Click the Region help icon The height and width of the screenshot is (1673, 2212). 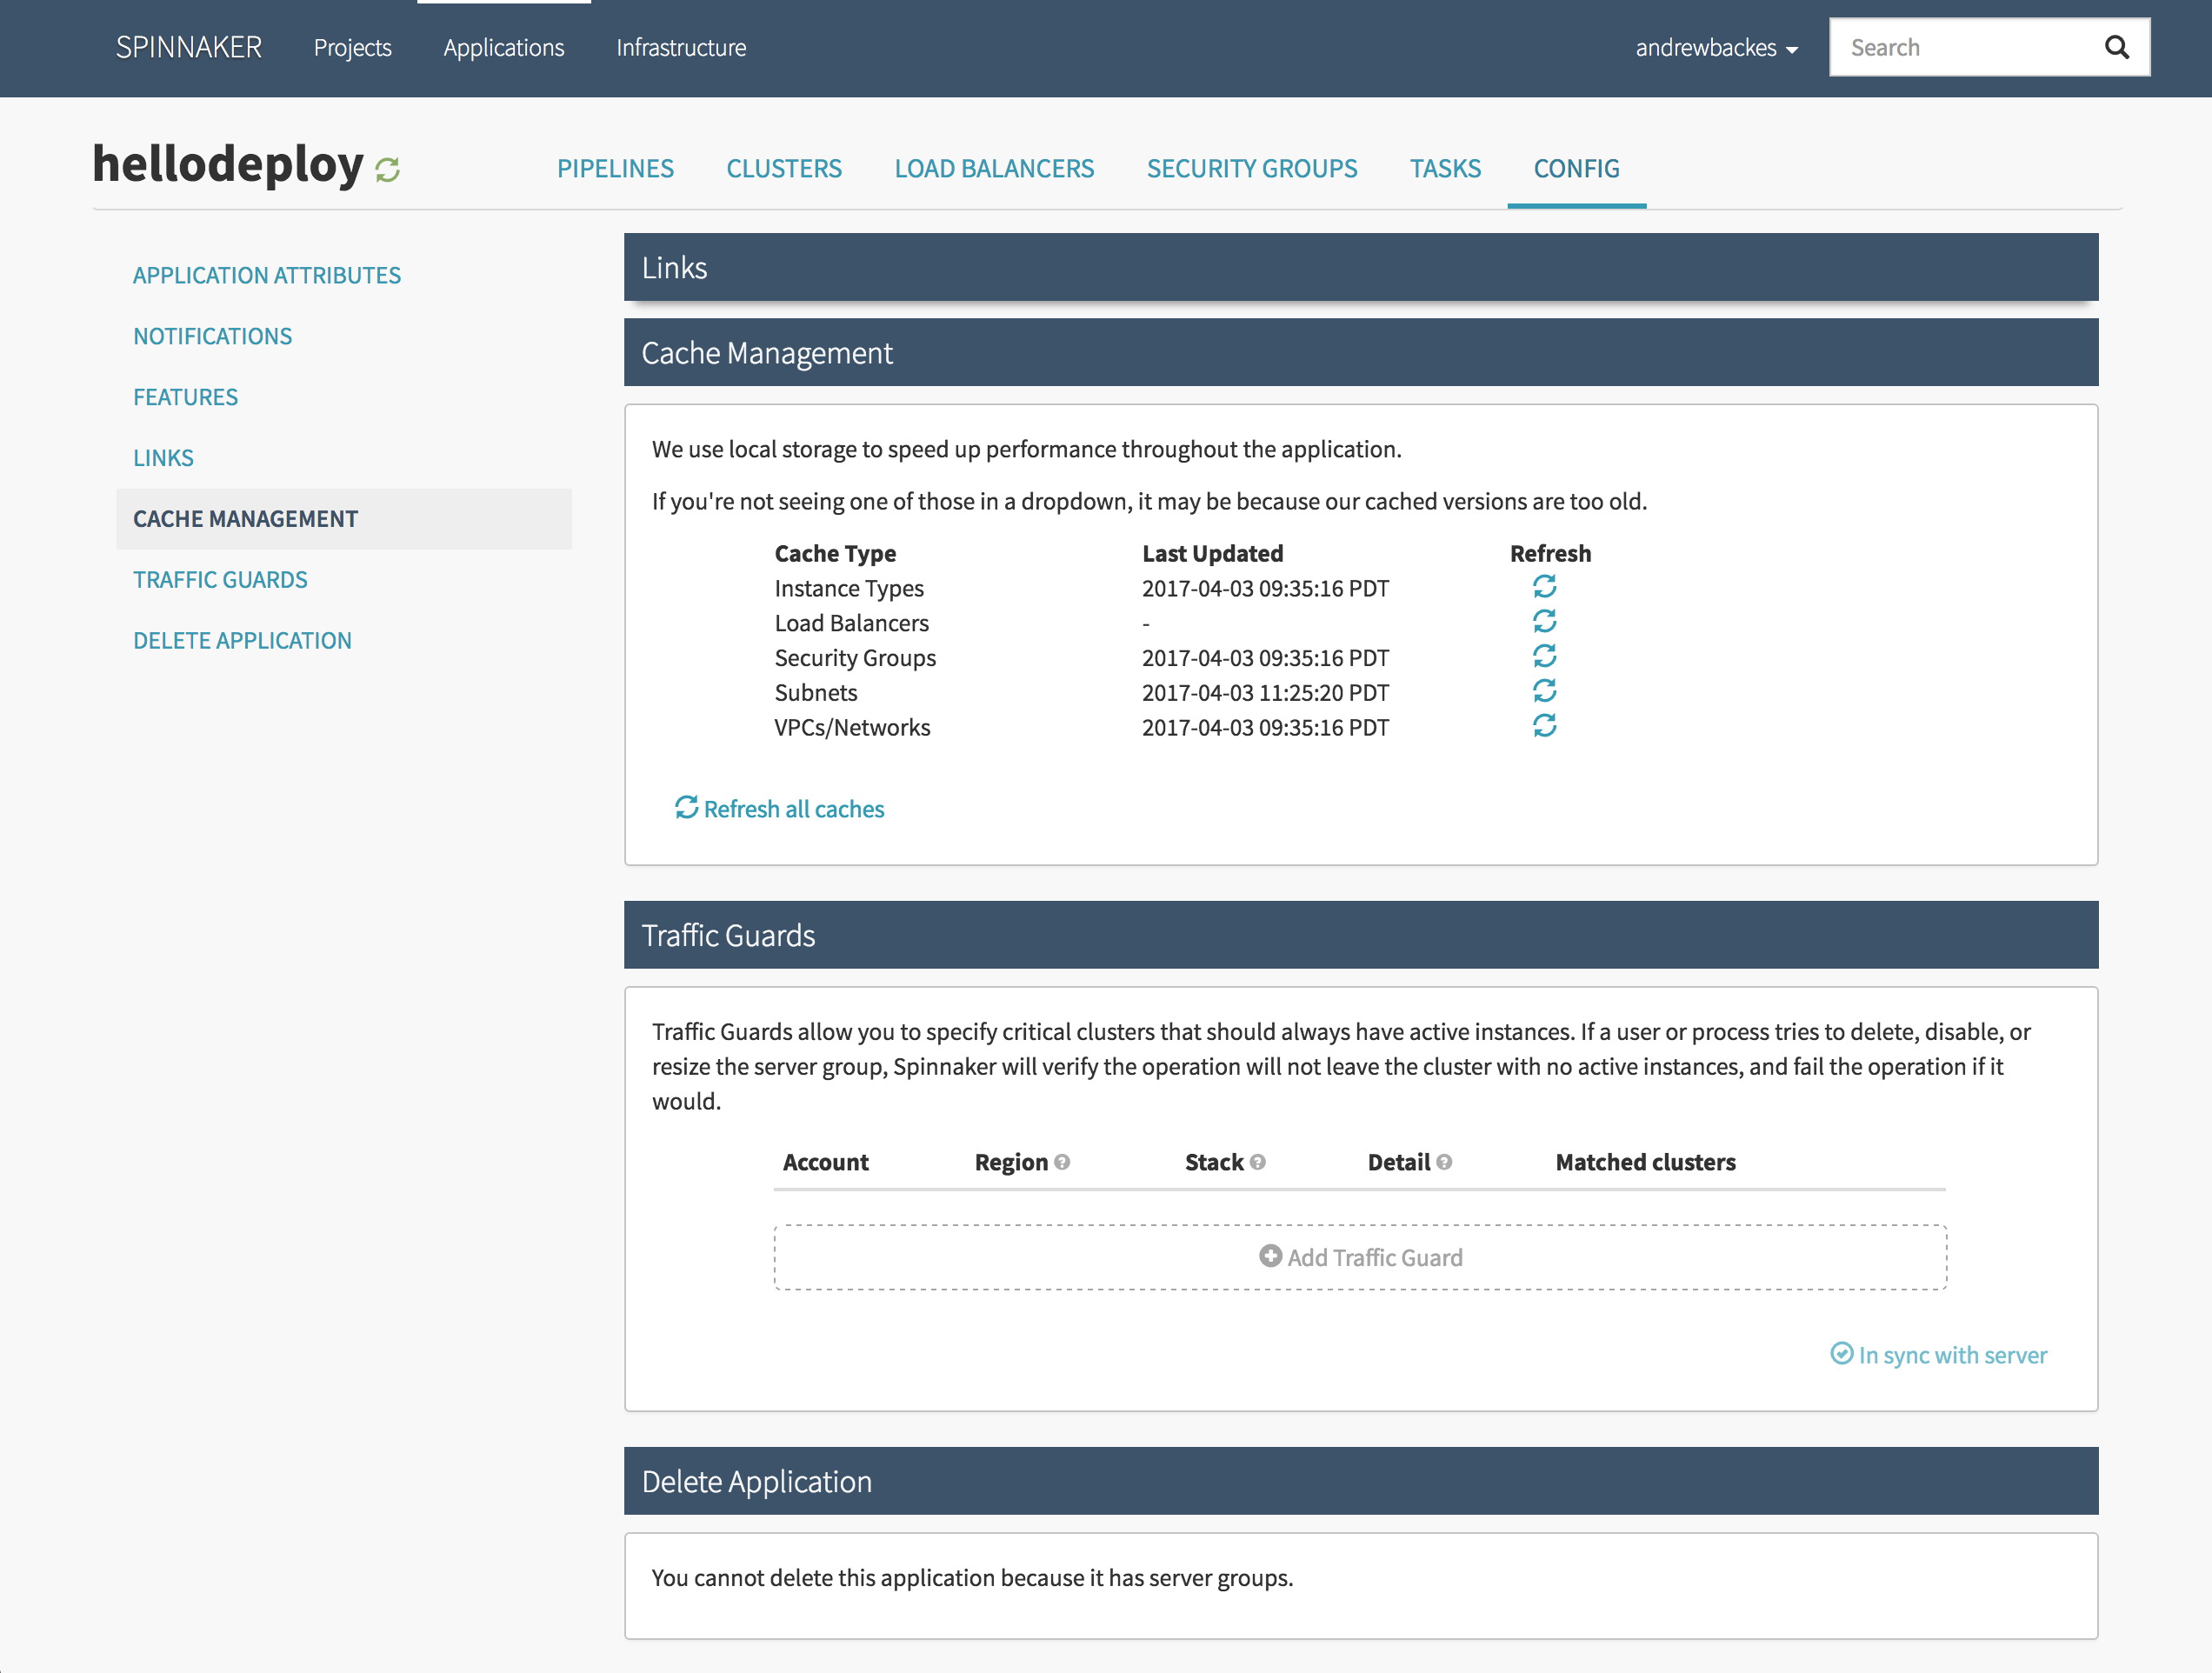(1062, 1162)
